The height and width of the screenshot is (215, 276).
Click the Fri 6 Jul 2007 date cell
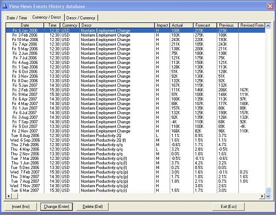coord(25,113)
